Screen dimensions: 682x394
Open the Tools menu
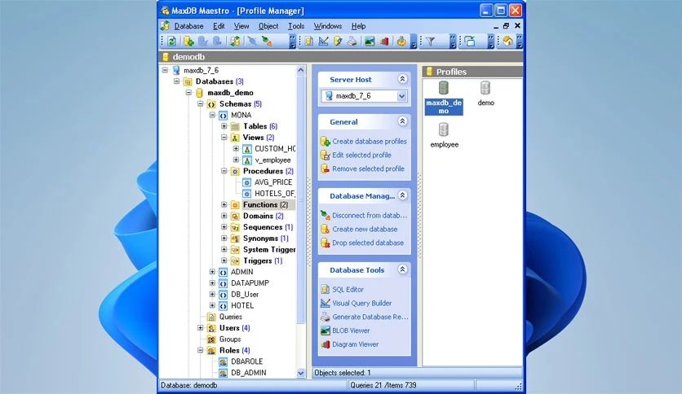pyautogui.click(x=296, y=26)
